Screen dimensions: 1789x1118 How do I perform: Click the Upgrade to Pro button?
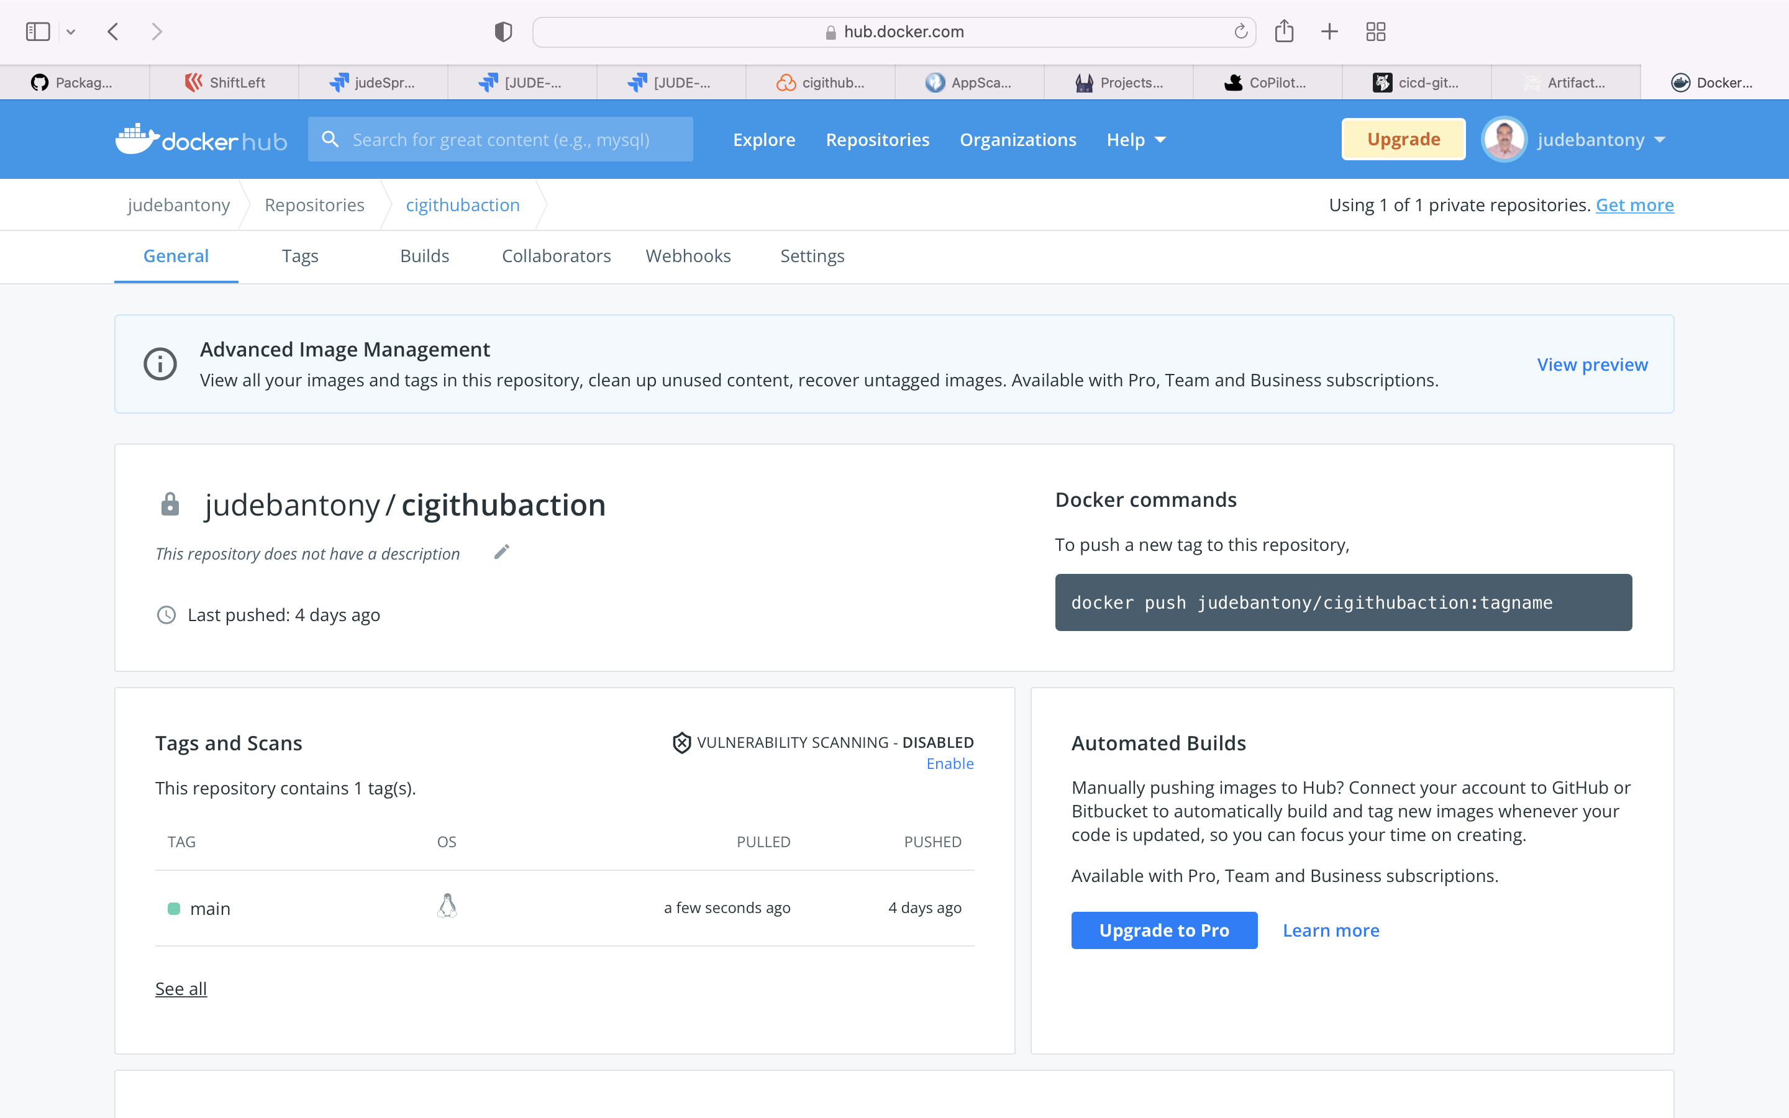(1163, 930)
